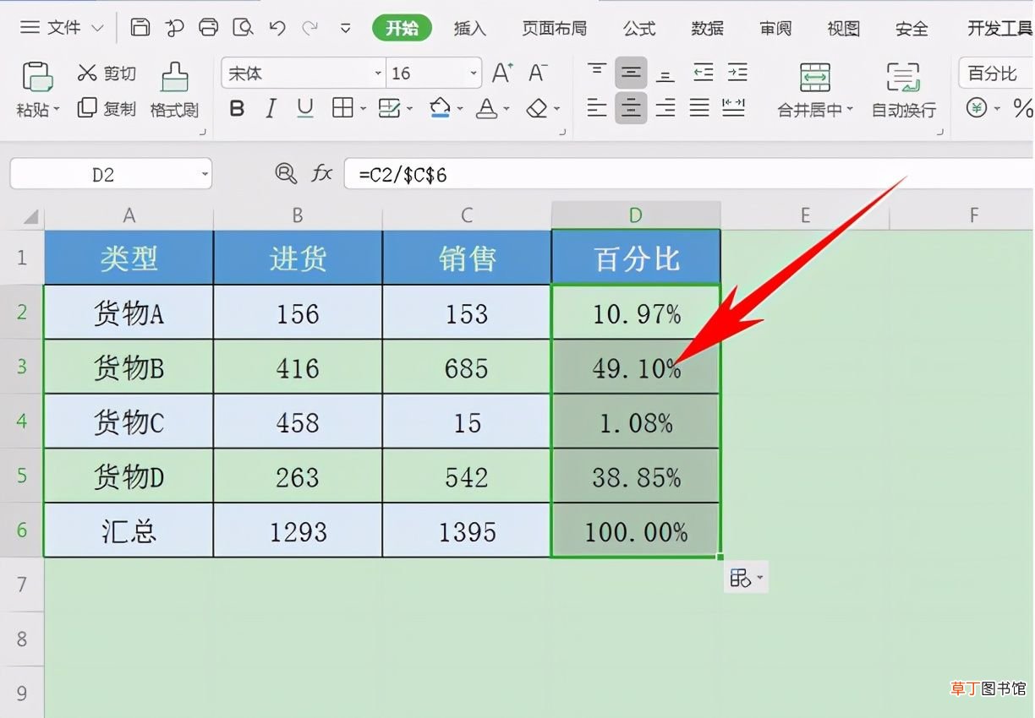This screenshot has width=1035, height=718.
Task: Apply the font color A swatch
Action: click(486, 108)
